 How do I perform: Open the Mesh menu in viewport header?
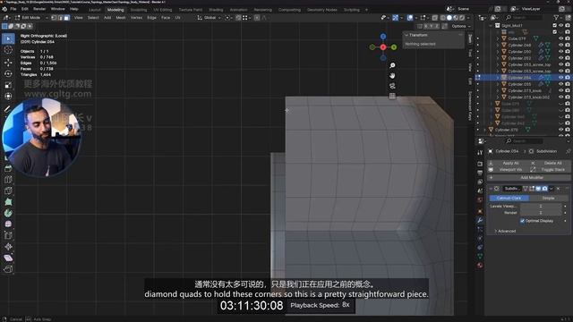tap(121, 18)
